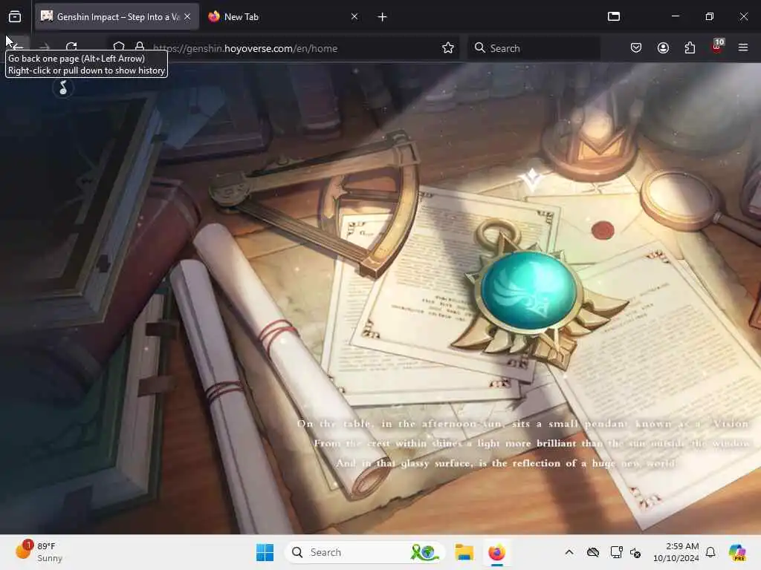Go forward with the forward arrow
The image size is (761, 570).
[45, 47]
